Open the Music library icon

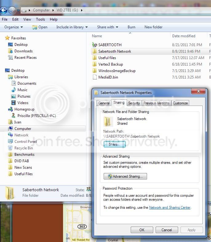coord(14,90)
